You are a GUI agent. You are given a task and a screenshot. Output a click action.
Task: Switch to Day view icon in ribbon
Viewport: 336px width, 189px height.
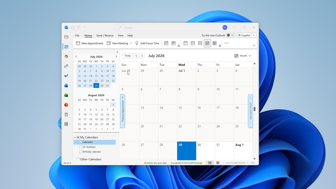click(x=185, y=43)
